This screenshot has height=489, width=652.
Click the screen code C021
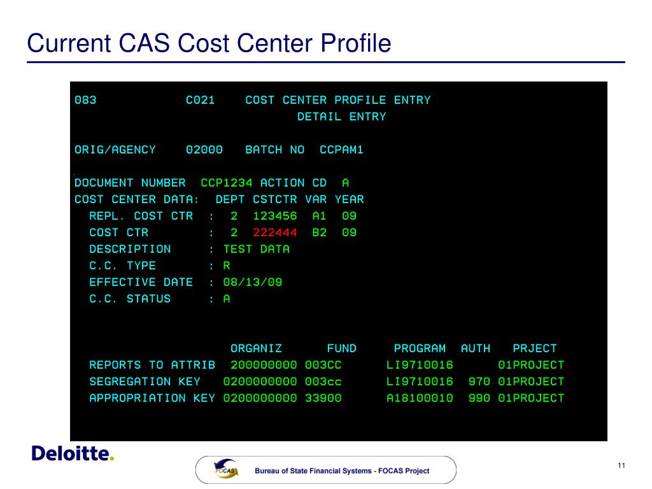(200, 100)
